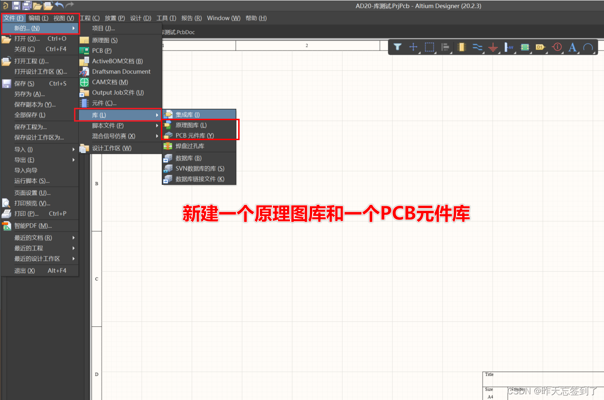The width and height of the screenshot is (604, 400).
Task: Choose the dashed rectangle Select tool
Action: 429,47
